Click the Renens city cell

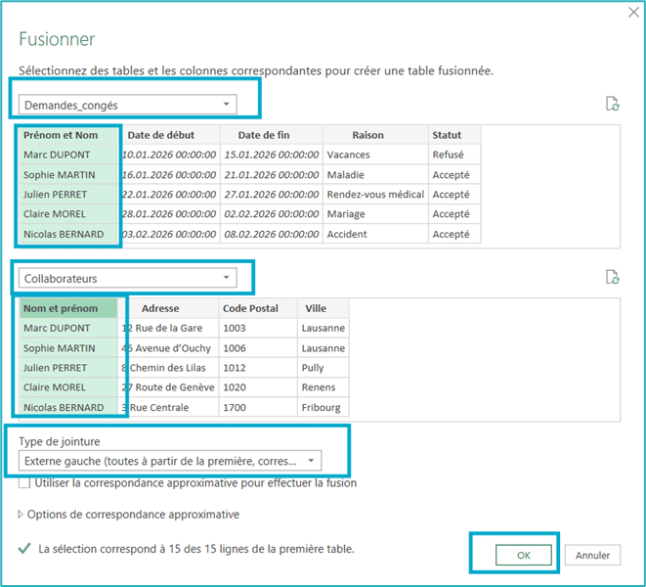click(323, 387)
